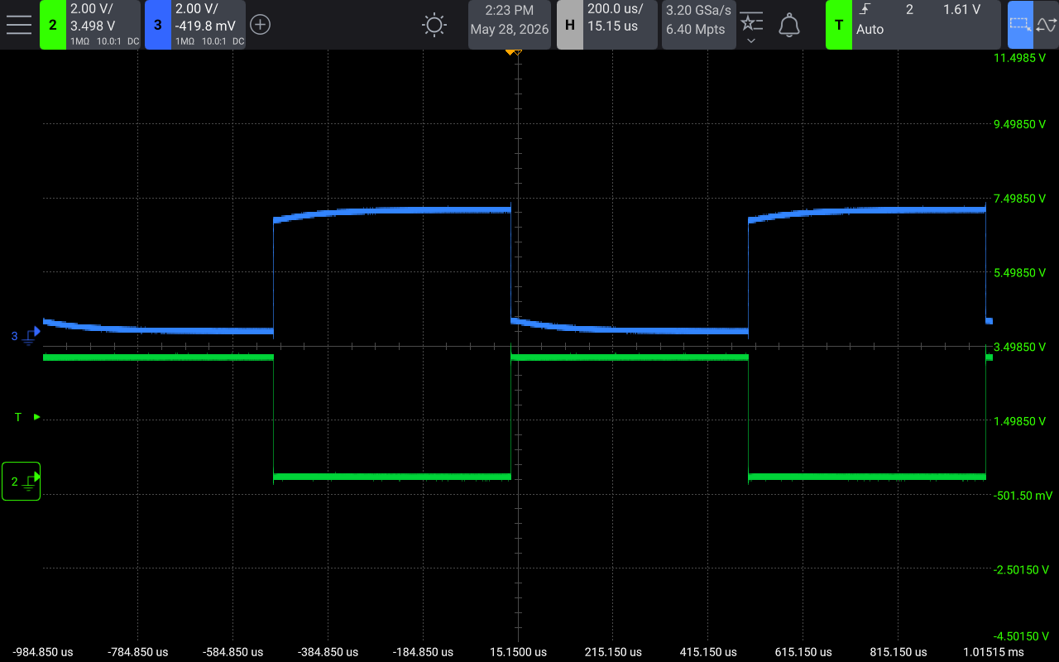
Task: Click the -784.850 us time label
Action: pyautogui.click(x=137, y=652)
